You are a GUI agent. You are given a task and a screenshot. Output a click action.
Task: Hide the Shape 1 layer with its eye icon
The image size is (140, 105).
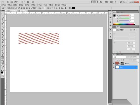pos(114,63)
